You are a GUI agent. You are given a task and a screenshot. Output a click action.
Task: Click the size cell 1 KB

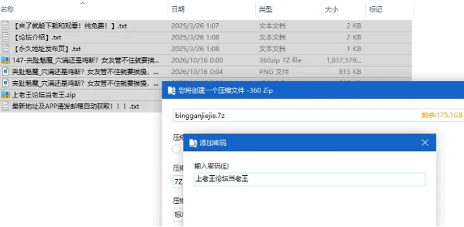point(354,49)
